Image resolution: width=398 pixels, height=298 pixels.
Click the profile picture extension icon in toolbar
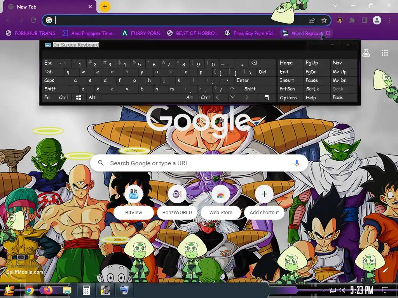click(x=340, y=20)
